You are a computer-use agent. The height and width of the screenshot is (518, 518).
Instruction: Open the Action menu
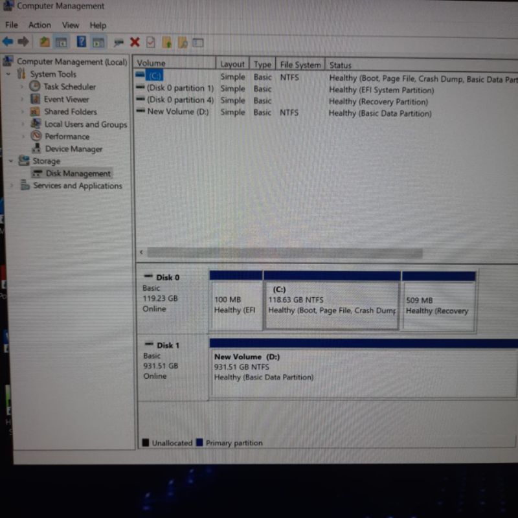coord(39,25)
